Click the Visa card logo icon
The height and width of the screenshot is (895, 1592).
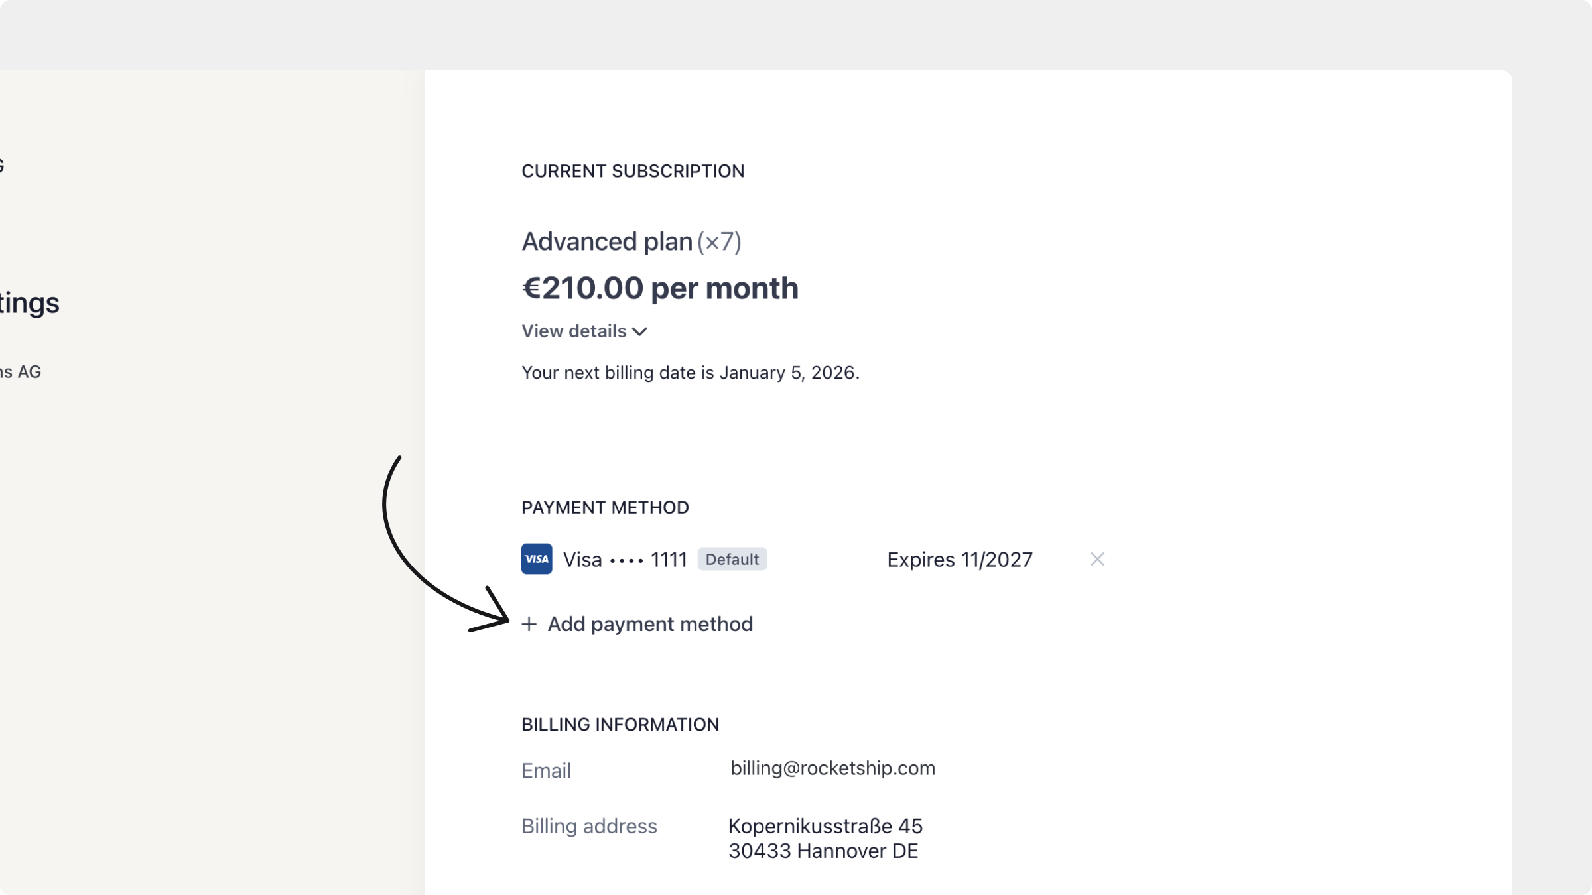[x=537, y=559]
